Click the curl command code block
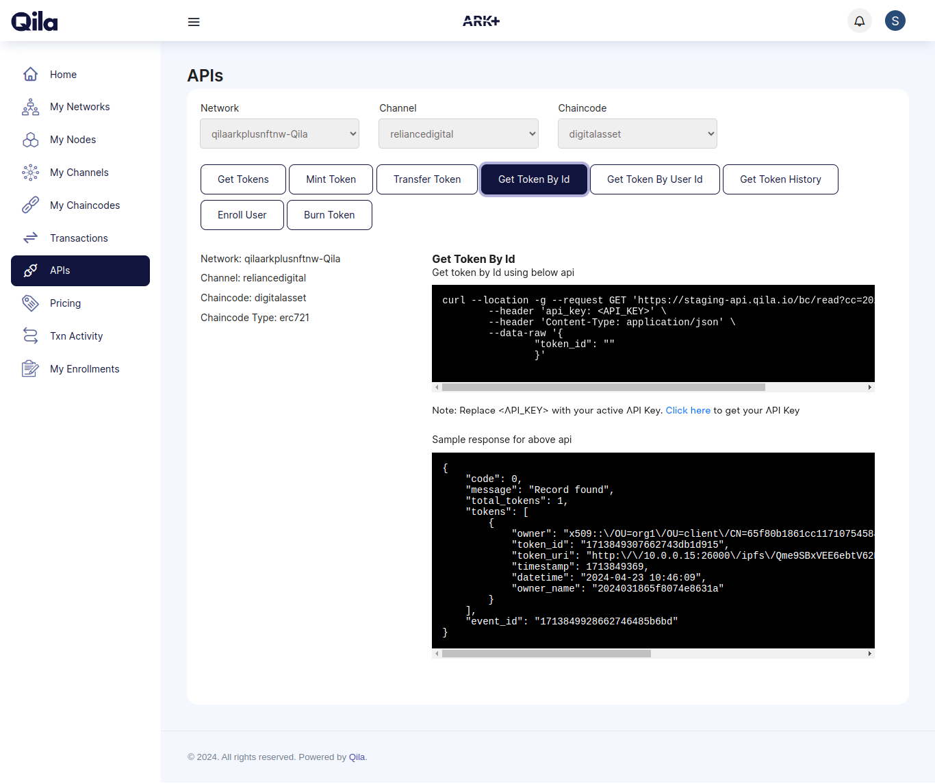 point(653,333)
